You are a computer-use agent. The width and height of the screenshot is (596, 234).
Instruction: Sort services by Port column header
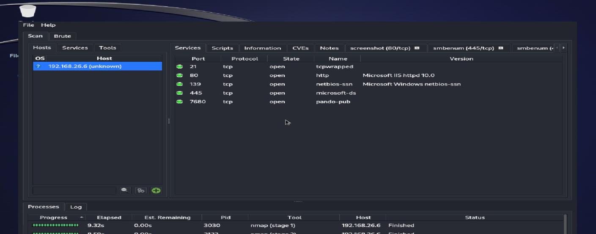198,58
